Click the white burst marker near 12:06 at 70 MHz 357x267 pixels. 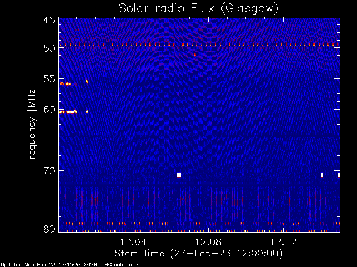(179, 175)
